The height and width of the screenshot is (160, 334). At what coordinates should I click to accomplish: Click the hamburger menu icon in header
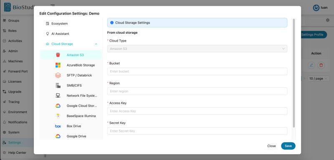(x=53, y=5)
